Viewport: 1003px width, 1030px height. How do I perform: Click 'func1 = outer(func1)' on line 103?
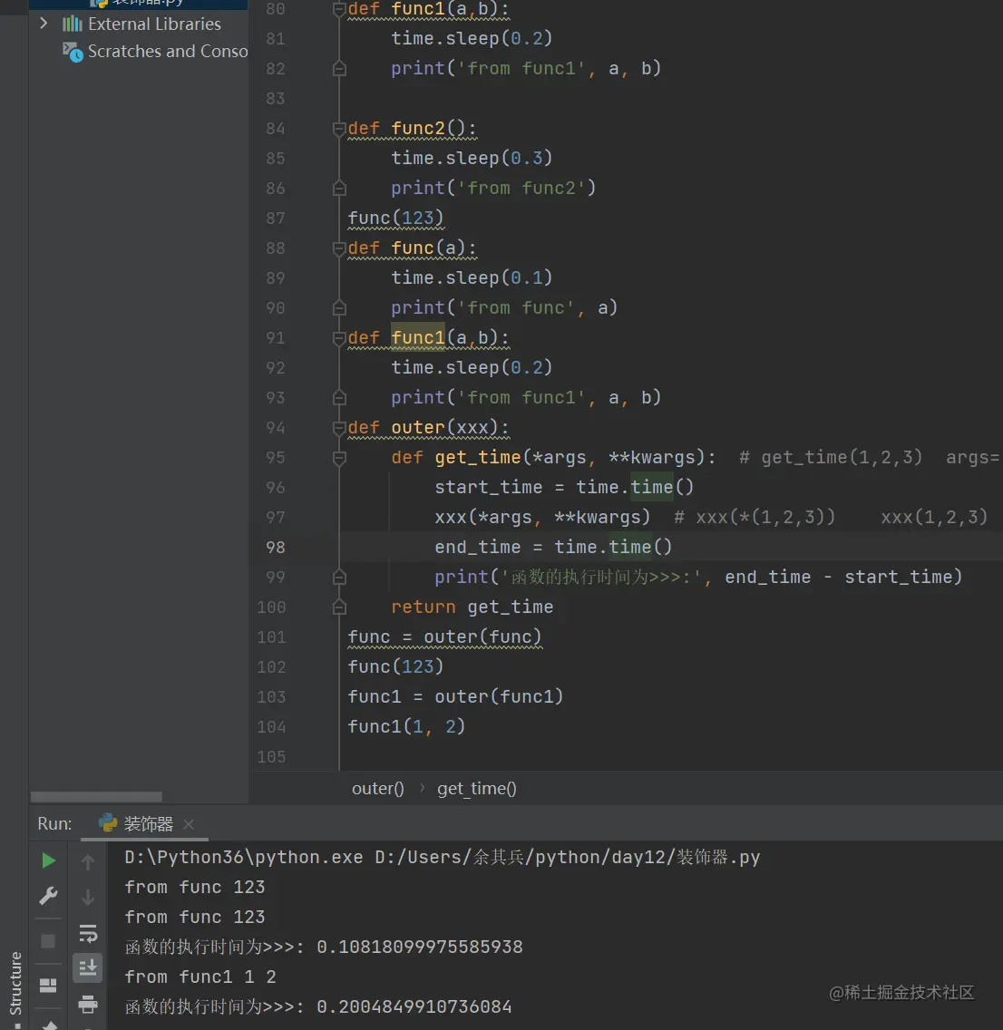[455, 697]
